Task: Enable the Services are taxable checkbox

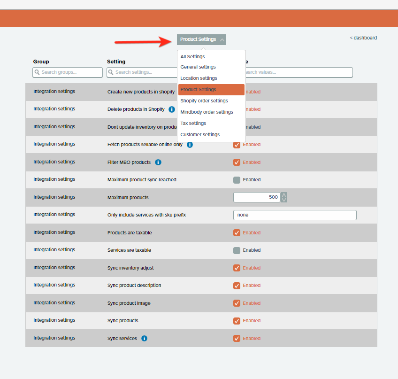Action: pyautogui.click(x=237, y=250)
